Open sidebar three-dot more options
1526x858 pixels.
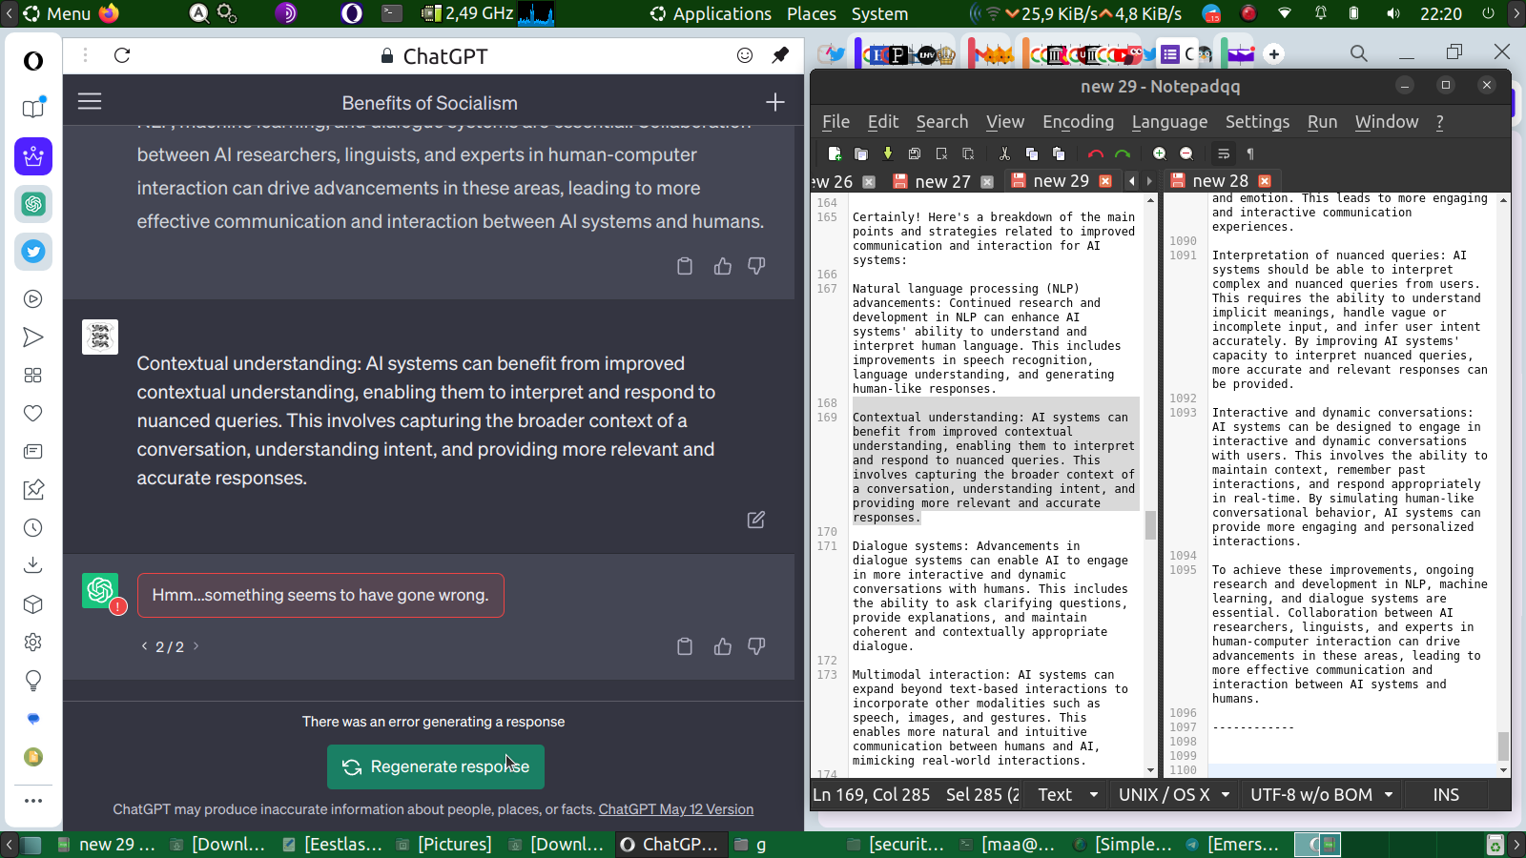click(33, 801)
